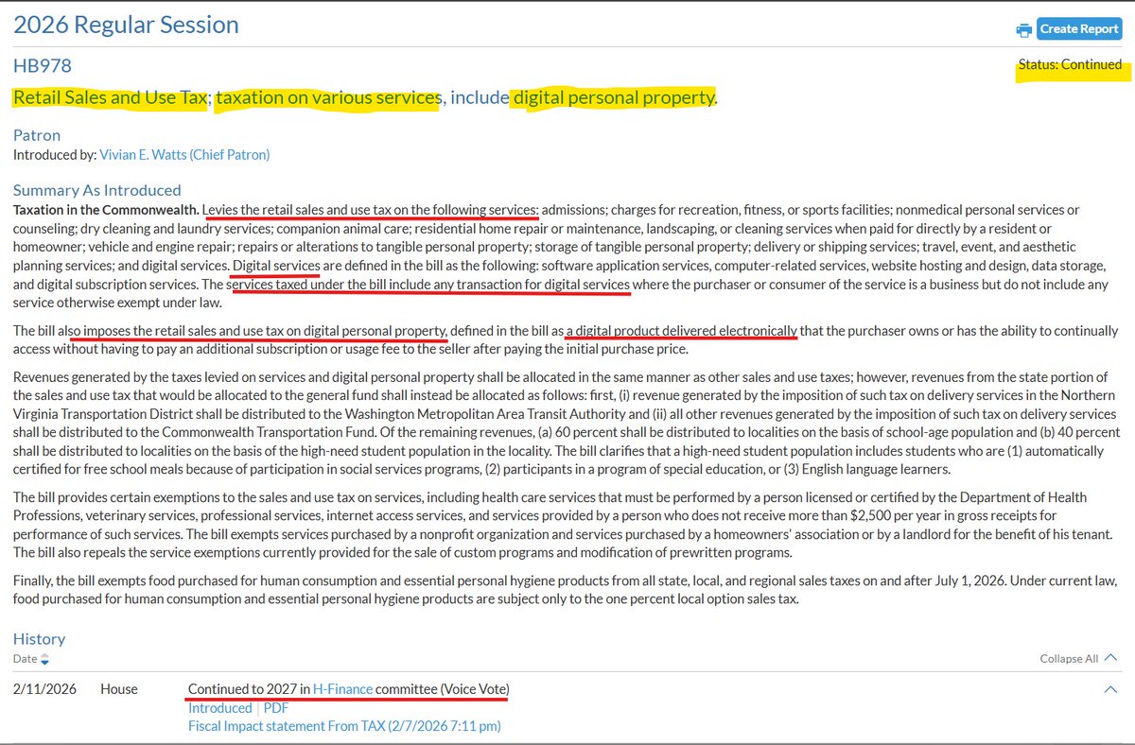Click the Create Report button
1135x745 pixels.
(1079, 29)
